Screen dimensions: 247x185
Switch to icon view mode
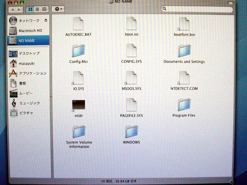click(x=30, y=8)
